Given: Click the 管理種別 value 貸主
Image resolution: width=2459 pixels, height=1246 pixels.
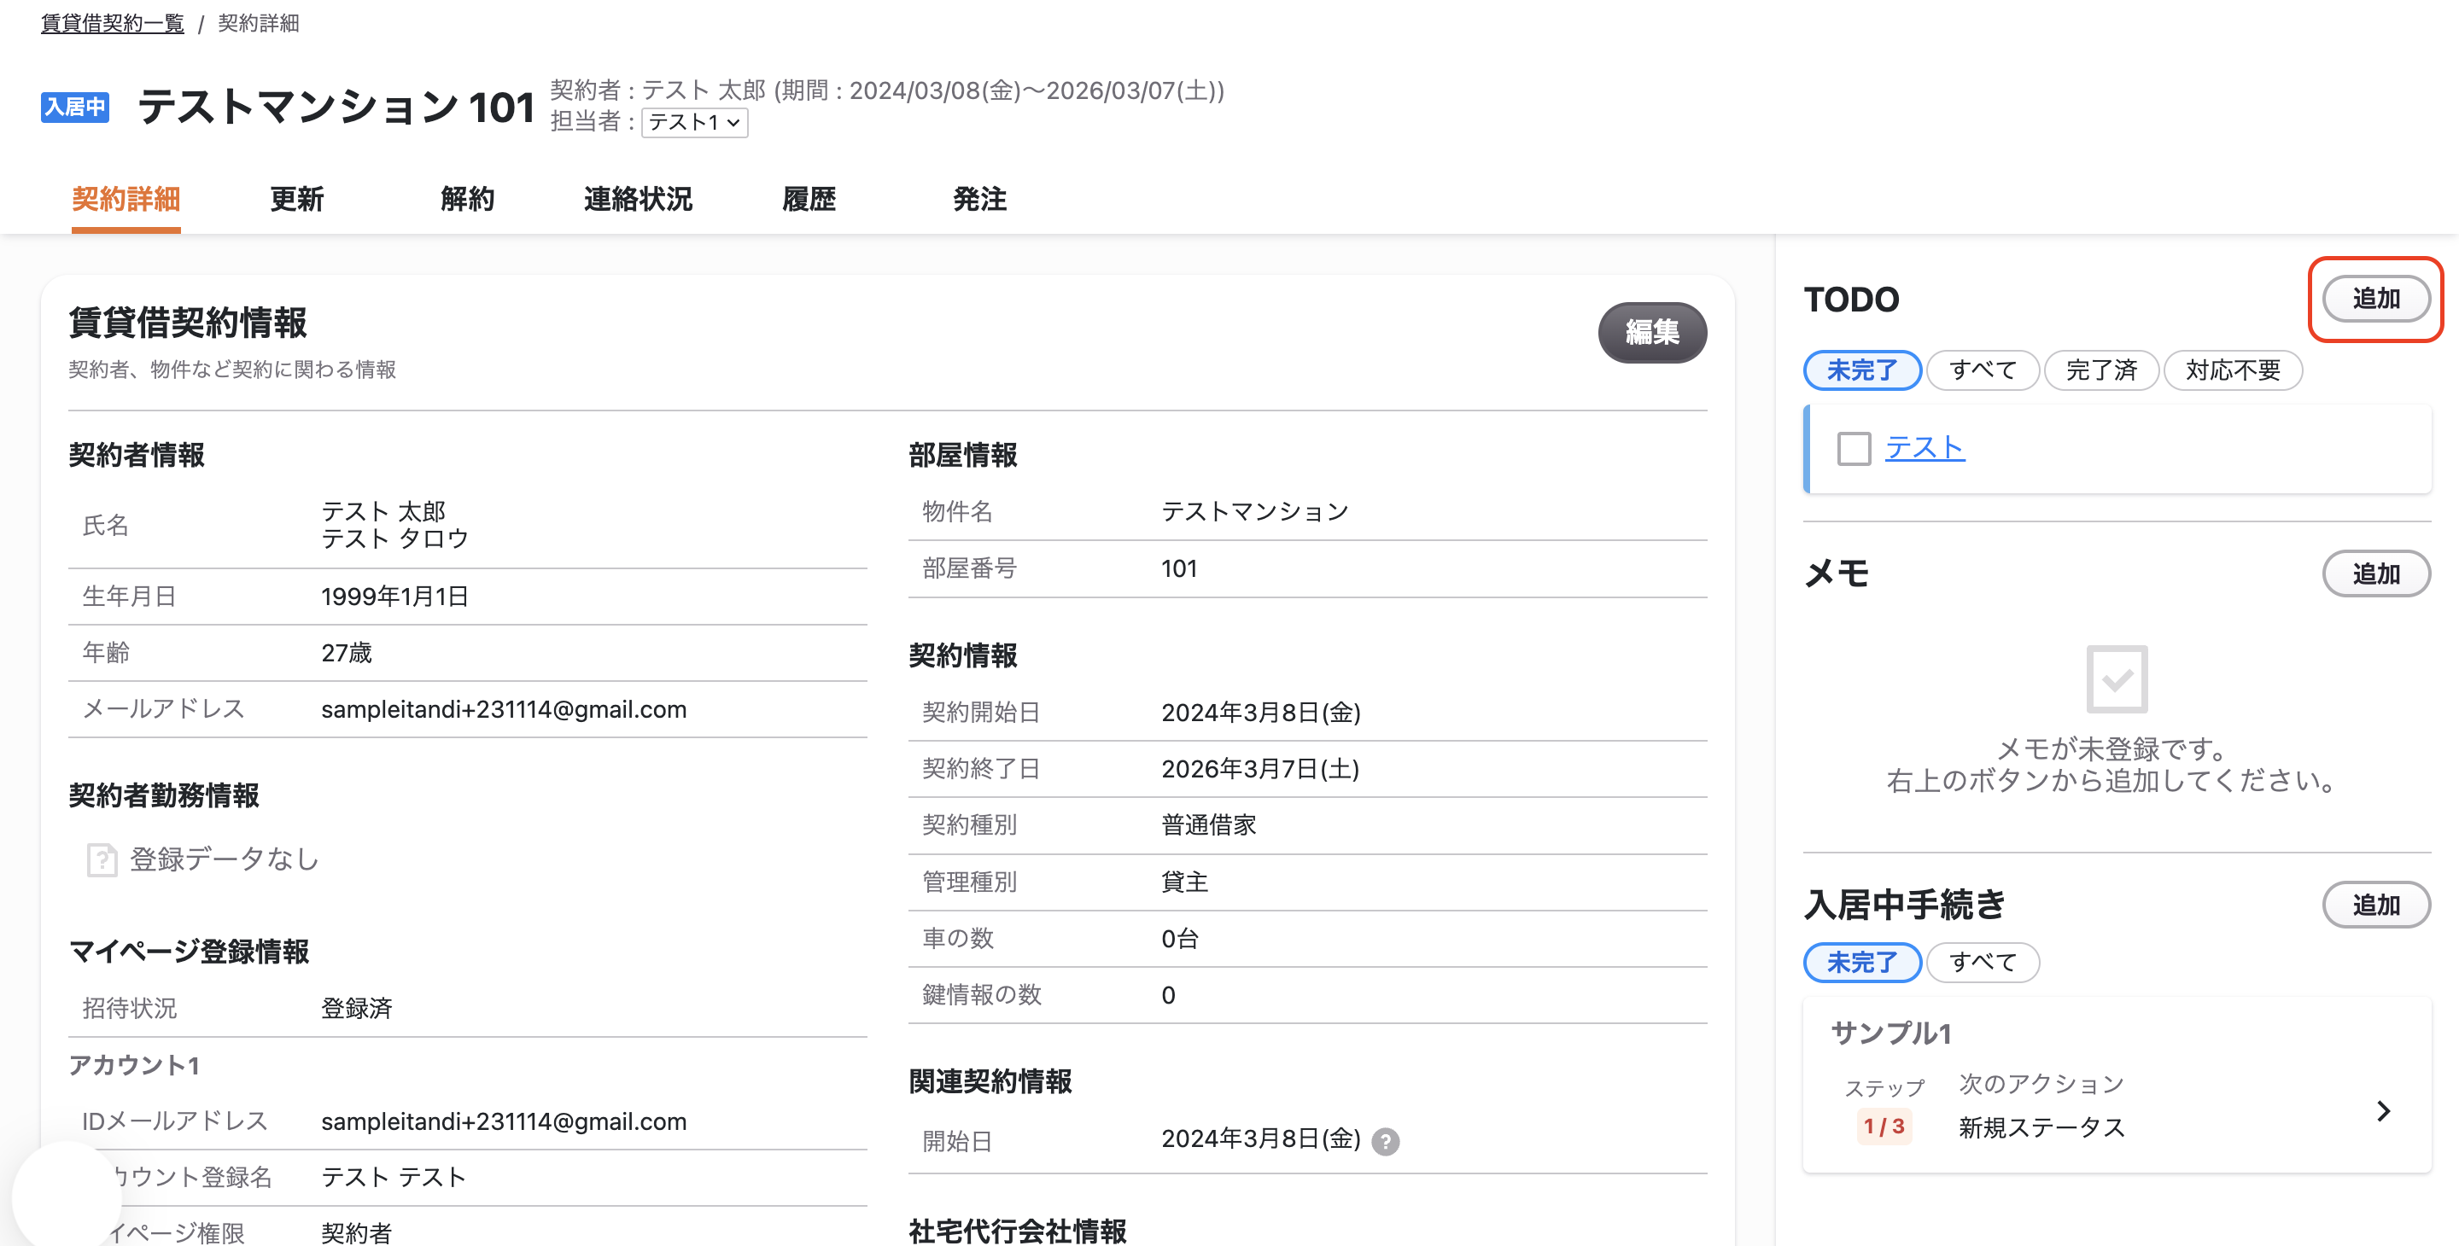Looking at the screenshot, I should [1184, 882].
